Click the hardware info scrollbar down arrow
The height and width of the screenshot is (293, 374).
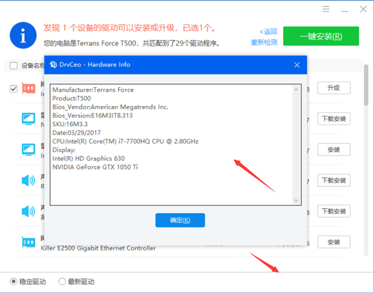coord(296,200)
